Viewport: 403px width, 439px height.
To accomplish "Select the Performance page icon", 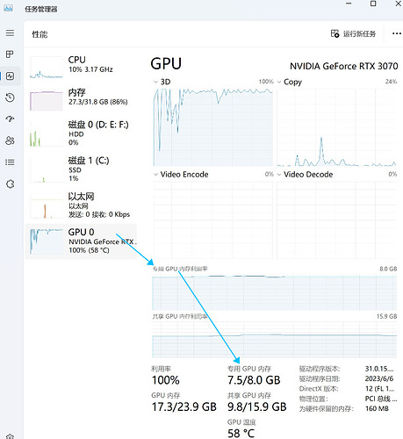I will (x=10, y=76).
